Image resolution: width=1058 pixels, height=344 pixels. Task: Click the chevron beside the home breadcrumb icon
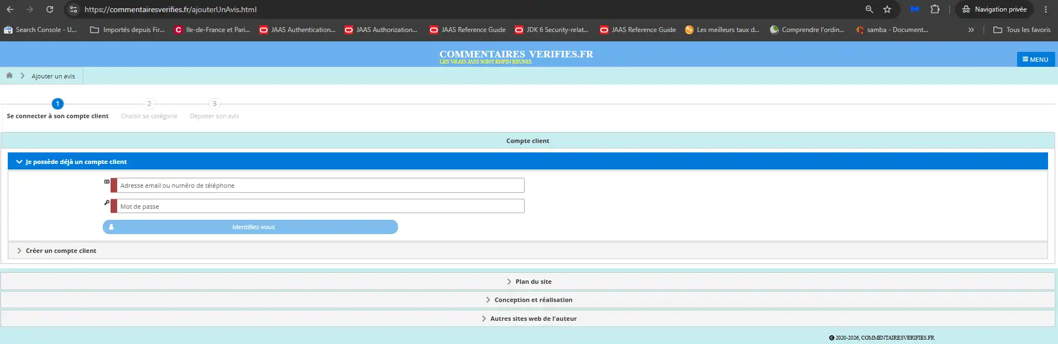point(23,76)
